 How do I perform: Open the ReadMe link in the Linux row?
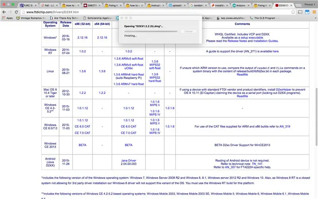[242, 74]
